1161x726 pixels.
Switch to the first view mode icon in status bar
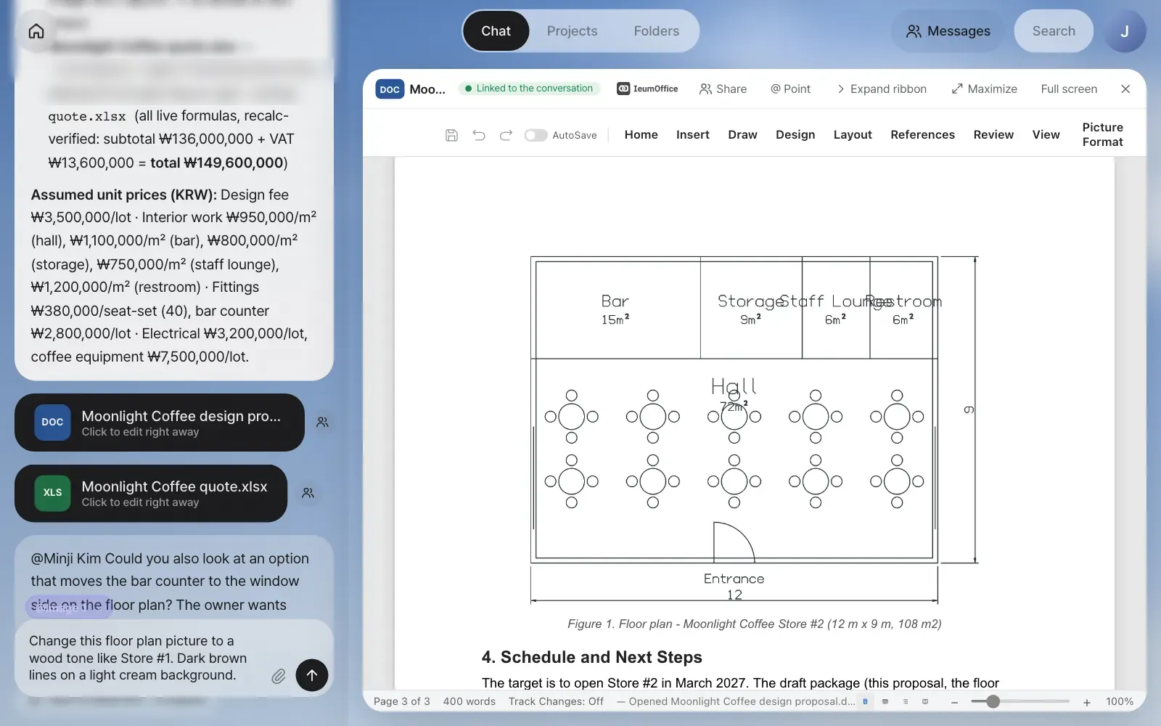coord(865,701)
